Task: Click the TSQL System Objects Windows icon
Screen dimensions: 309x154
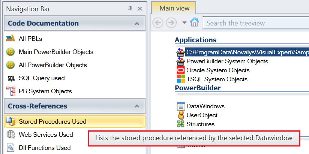Action: (x=181, y=79)
